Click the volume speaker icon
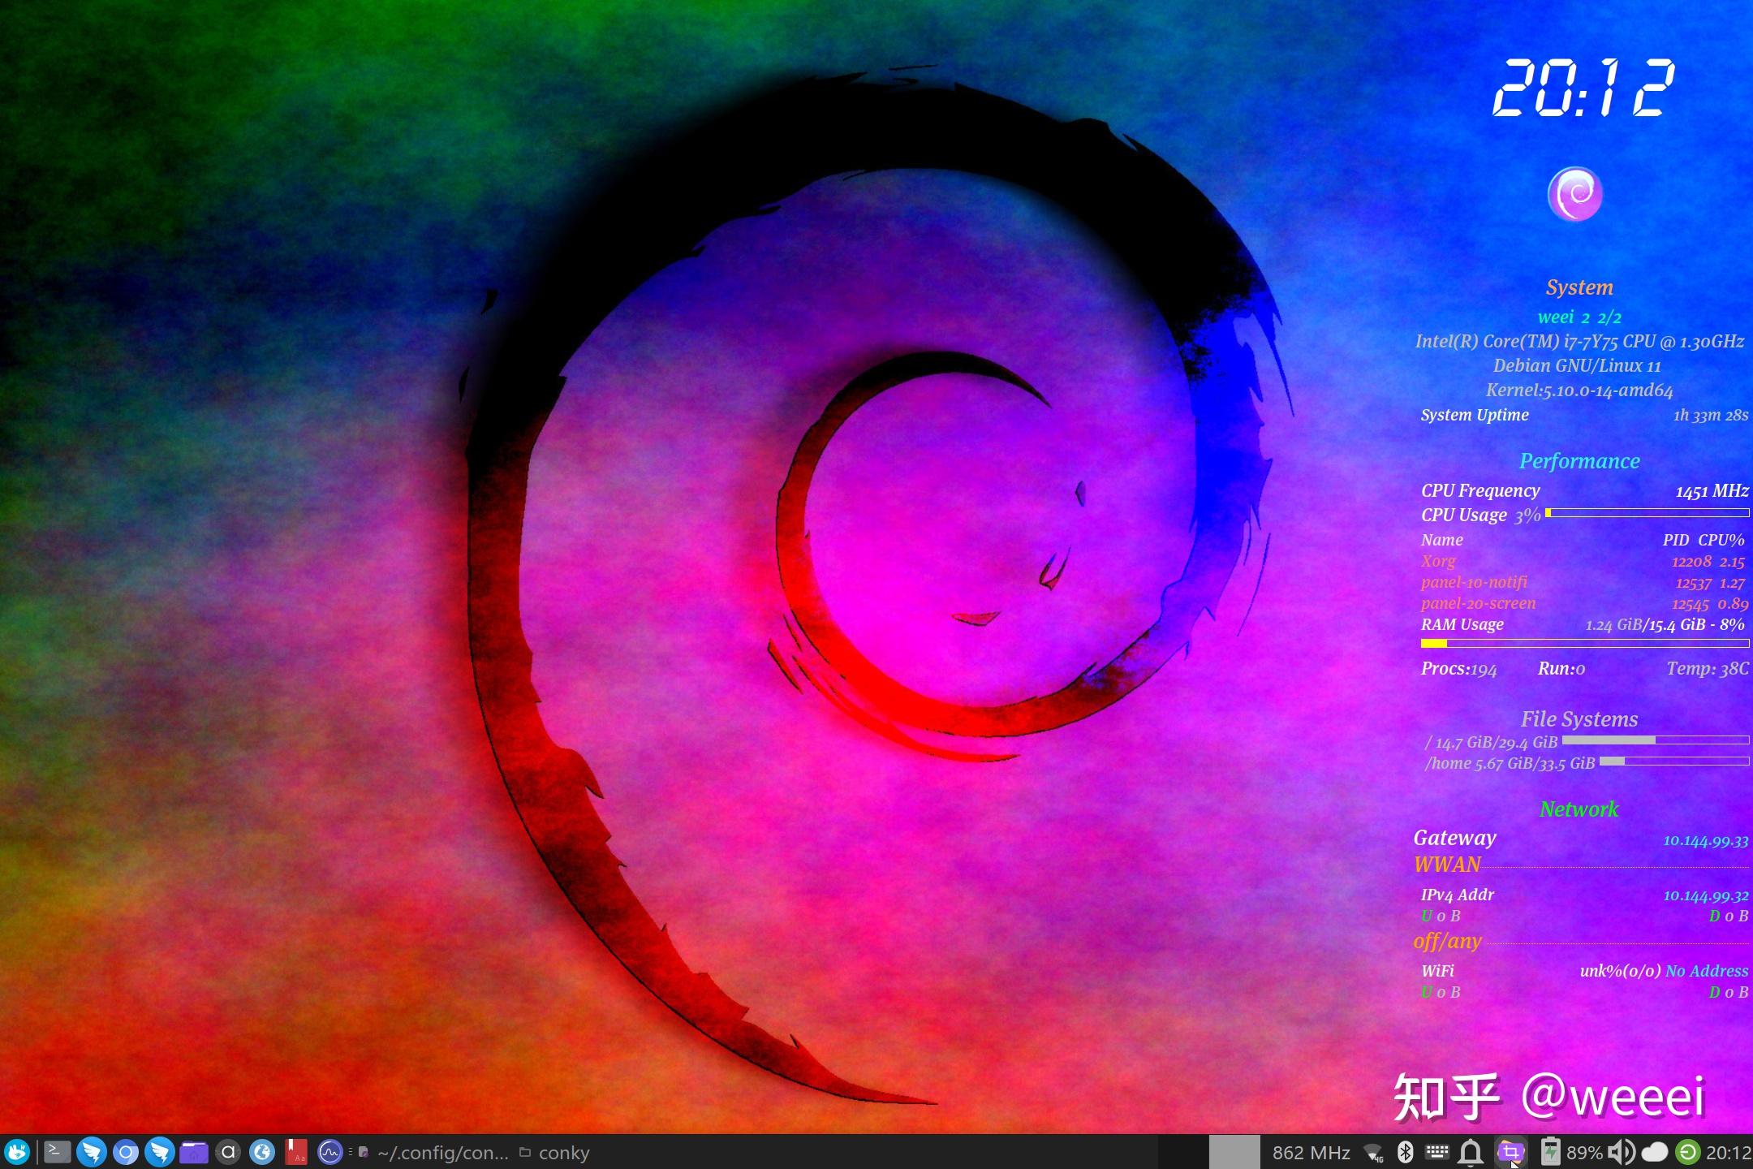The width and height of the screenshot is (1753, 1169). point(1621,1152)
